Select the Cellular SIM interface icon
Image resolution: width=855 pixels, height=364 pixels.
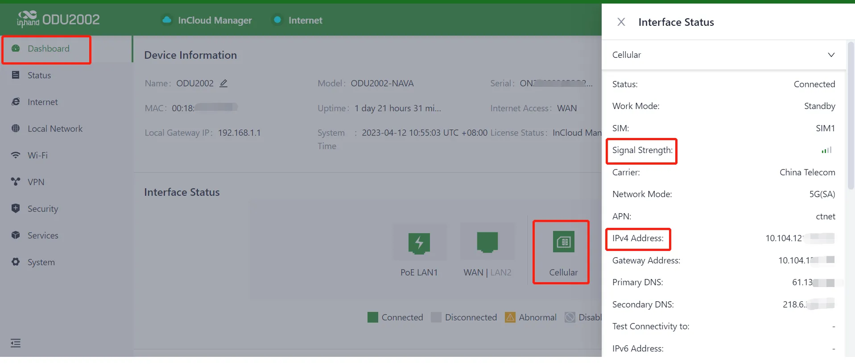point(564,242)
